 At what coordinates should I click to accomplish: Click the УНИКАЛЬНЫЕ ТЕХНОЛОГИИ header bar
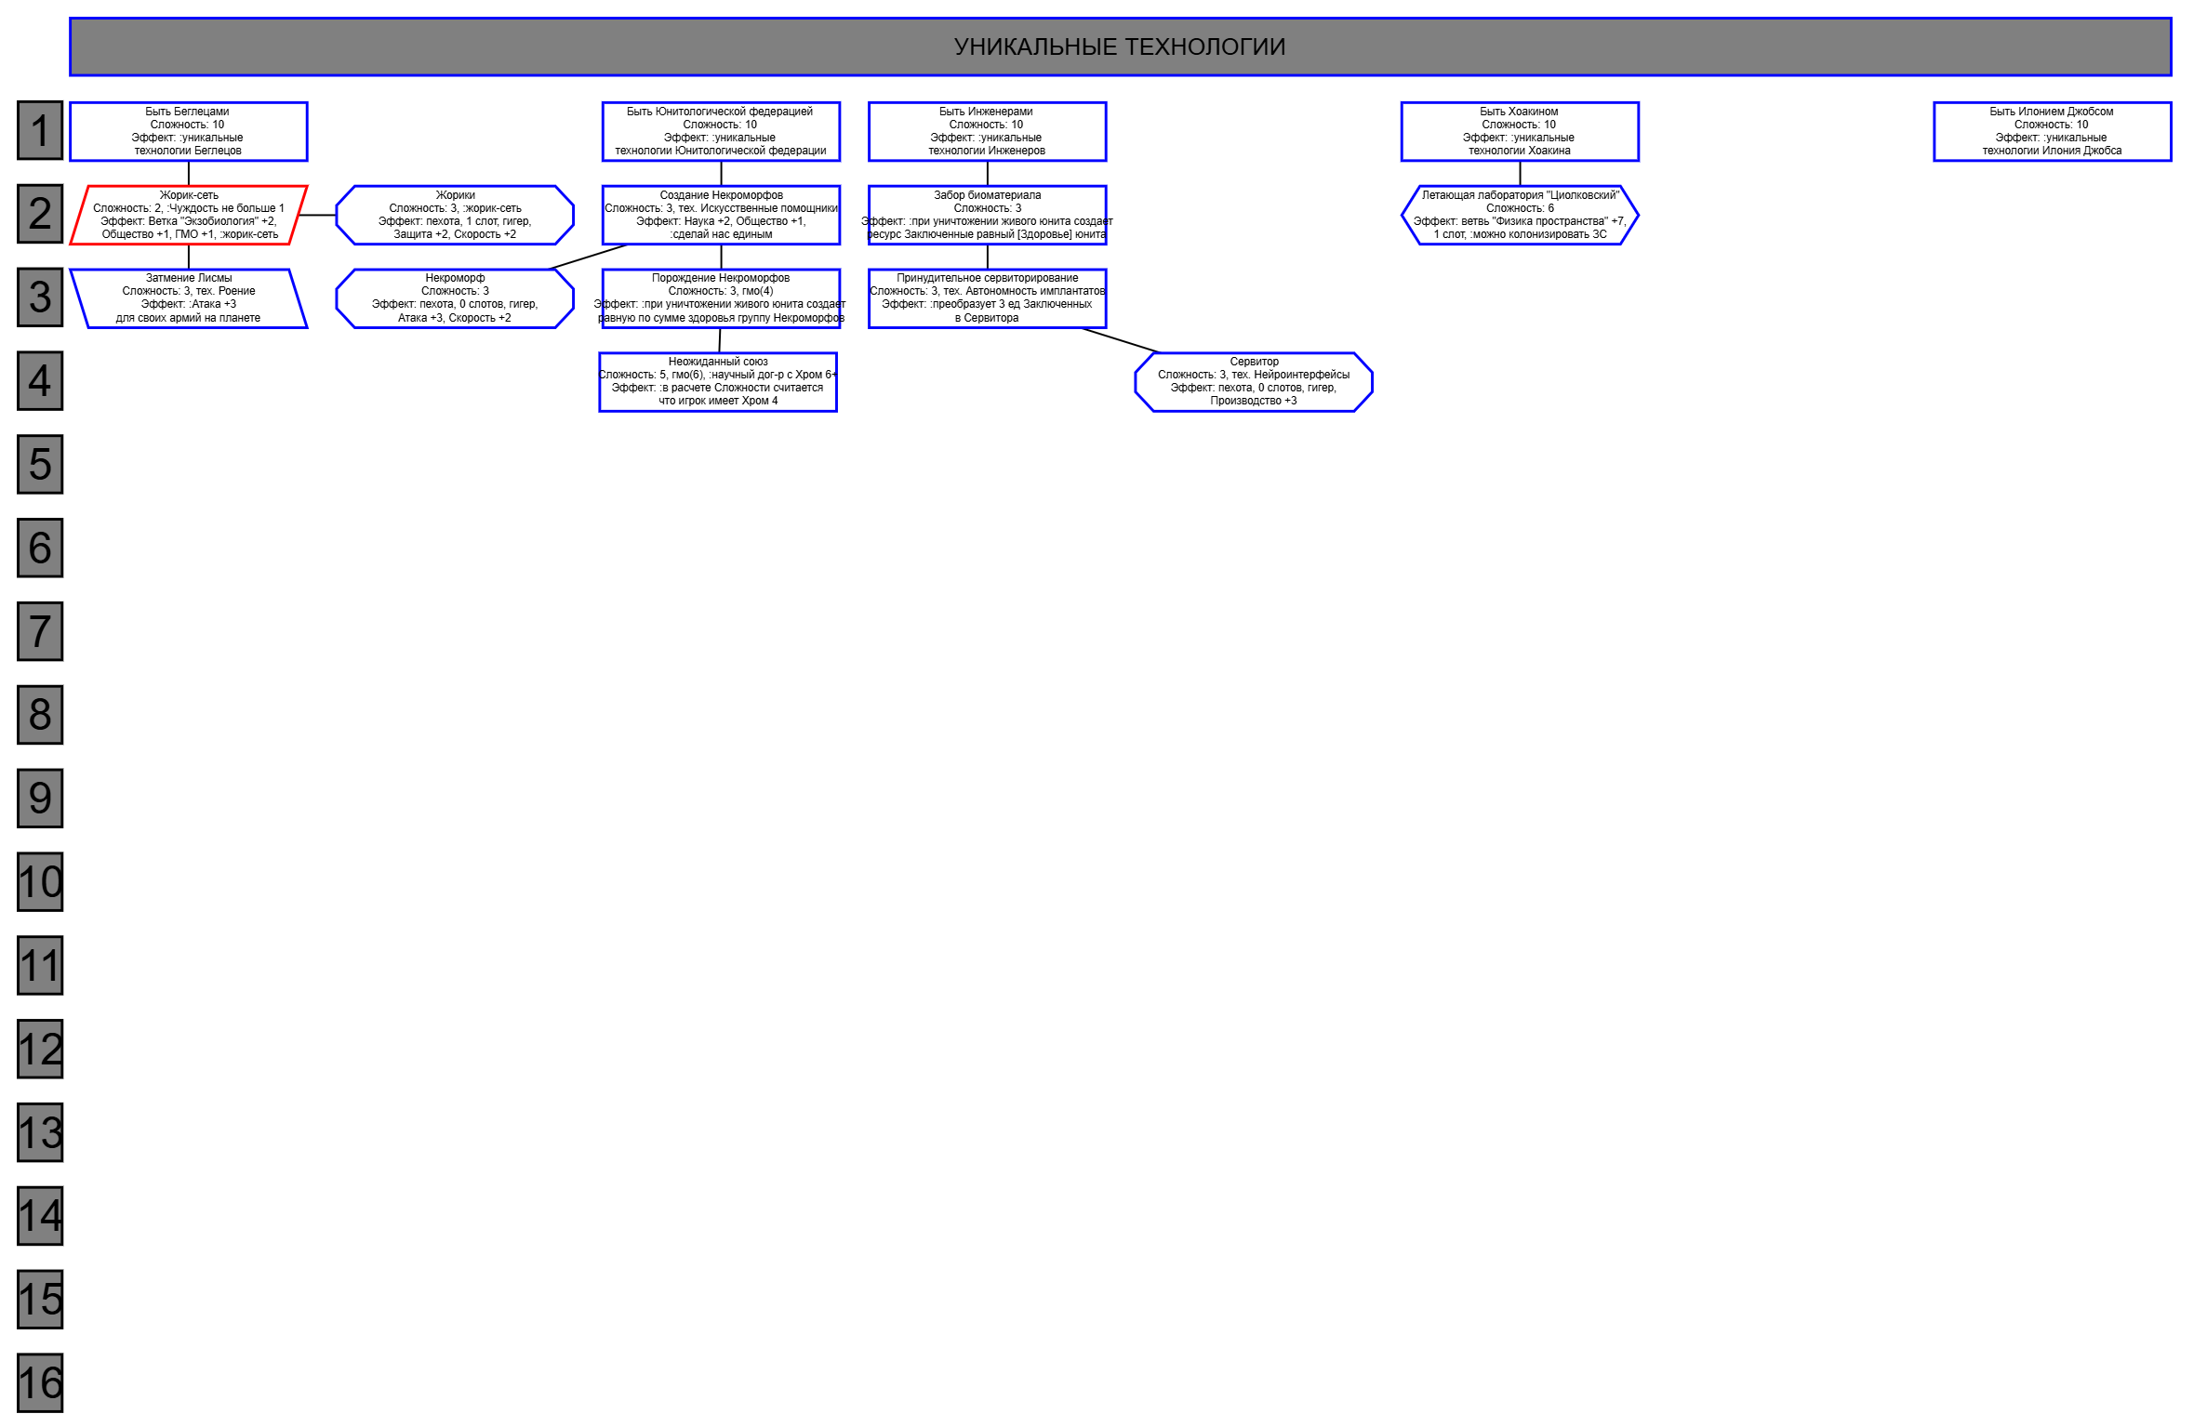[x=1120, y=46]
